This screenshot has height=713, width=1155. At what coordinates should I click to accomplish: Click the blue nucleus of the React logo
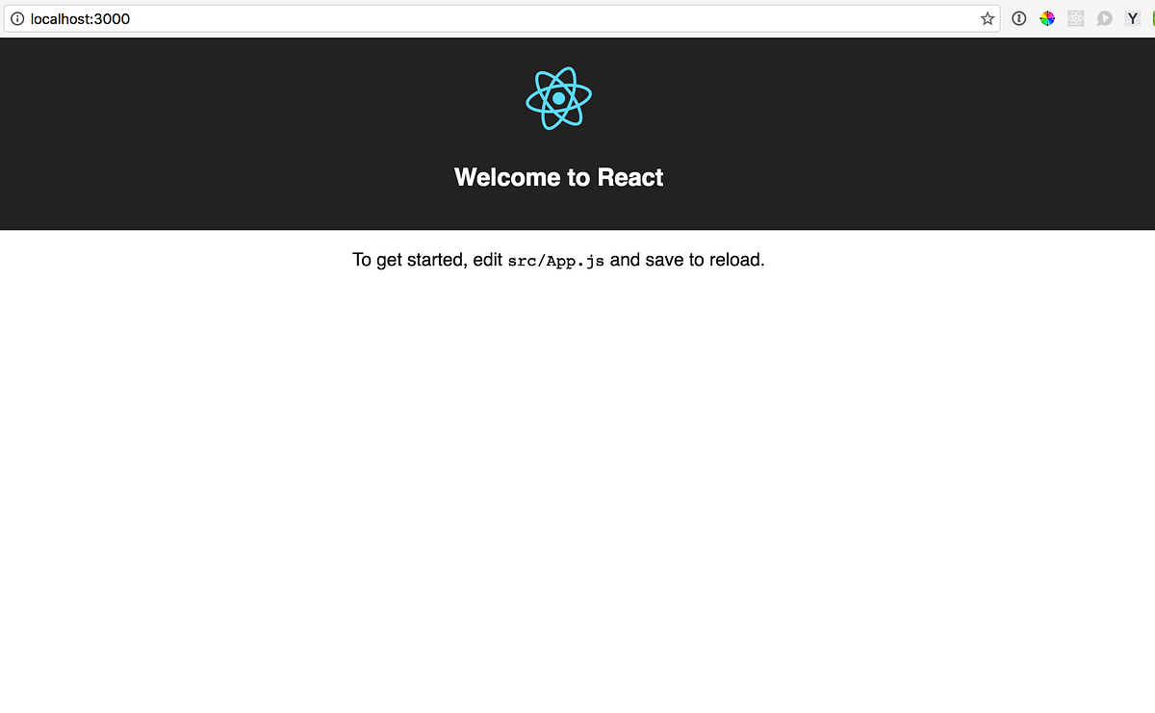click(x=558, y=97)
